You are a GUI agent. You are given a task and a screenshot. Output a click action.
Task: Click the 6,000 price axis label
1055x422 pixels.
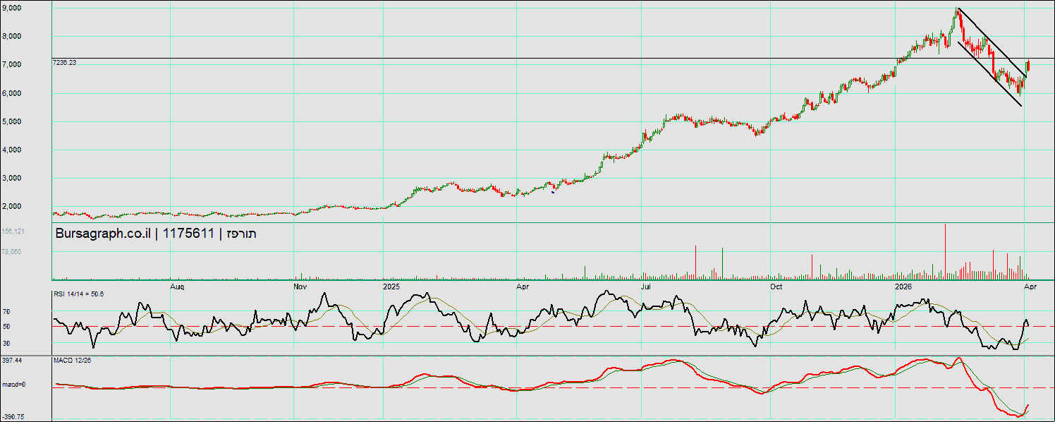click(12, 93)
